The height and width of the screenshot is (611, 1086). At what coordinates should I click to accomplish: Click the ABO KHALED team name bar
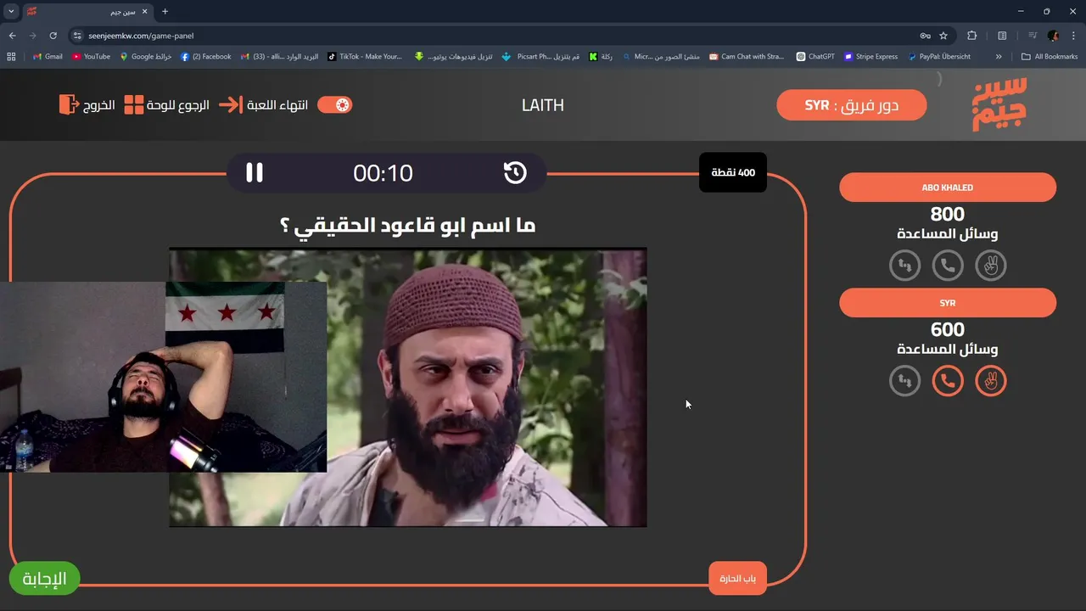click(x=948, y=188)
